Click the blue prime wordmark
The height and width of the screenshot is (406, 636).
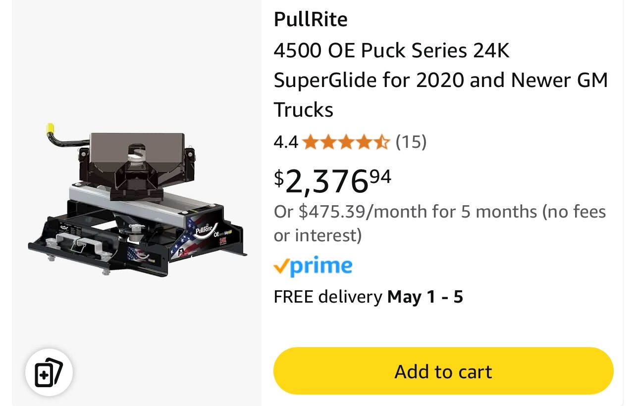(322, 266)
